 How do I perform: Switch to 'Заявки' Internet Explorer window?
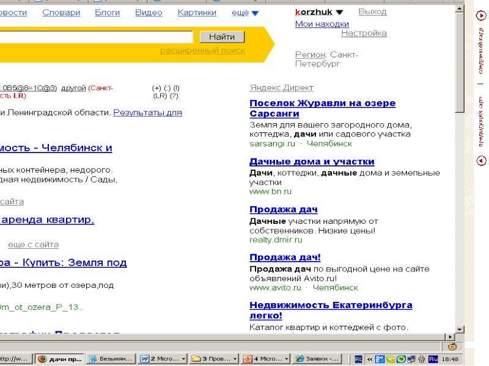point(317,359)
